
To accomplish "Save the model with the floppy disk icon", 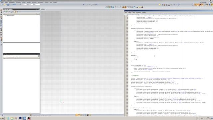I will (x=8, y=5).
